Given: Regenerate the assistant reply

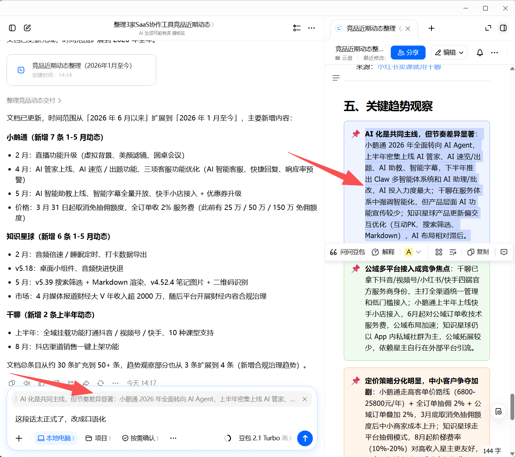Looking at the screenshot, I should [101, 383].
